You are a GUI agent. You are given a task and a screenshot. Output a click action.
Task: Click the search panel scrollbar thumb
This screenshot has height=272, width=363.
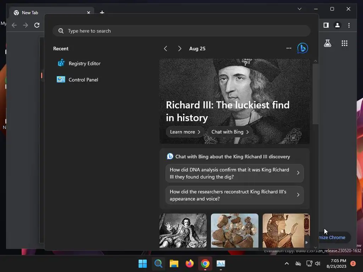(x=315, y=94)
